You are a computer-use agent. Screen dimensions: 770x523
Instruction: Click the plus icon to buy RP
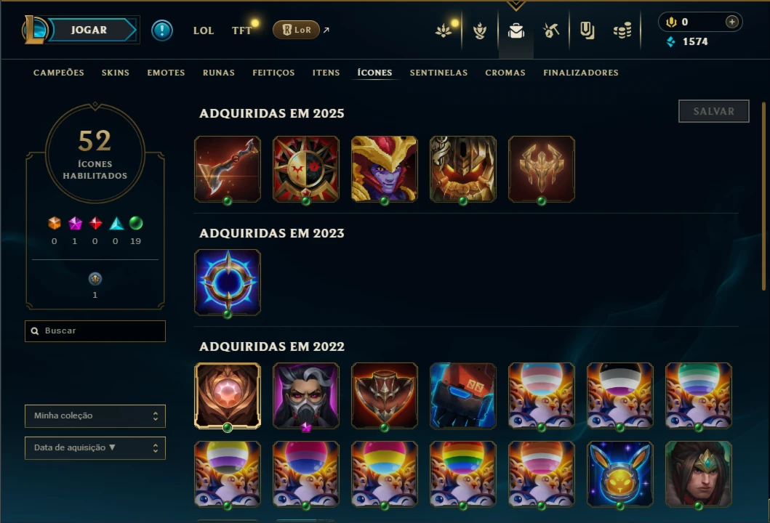click(731, 22)
